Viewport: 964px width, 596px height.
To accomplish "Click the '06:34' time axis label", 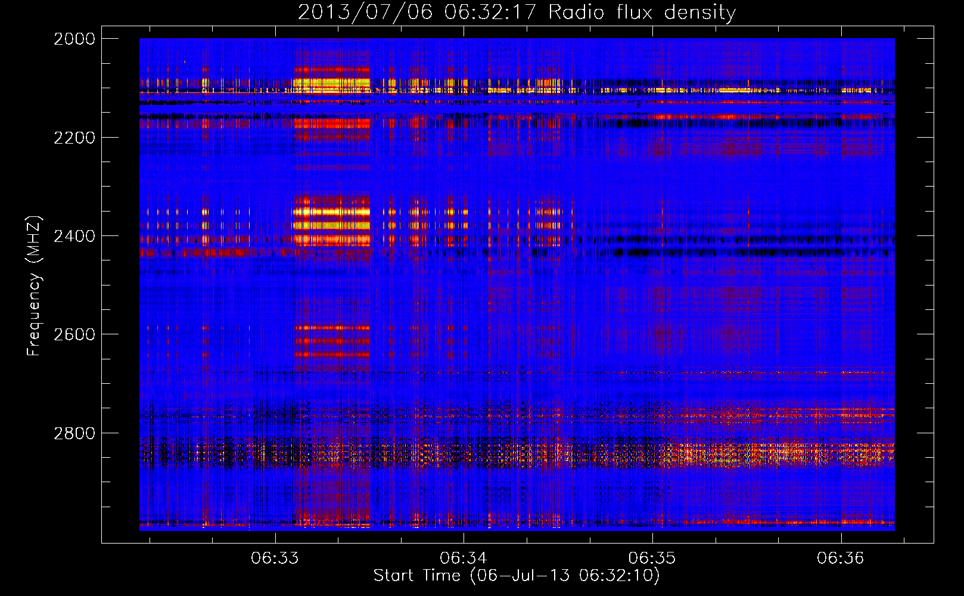I will [x=464, y=558].
